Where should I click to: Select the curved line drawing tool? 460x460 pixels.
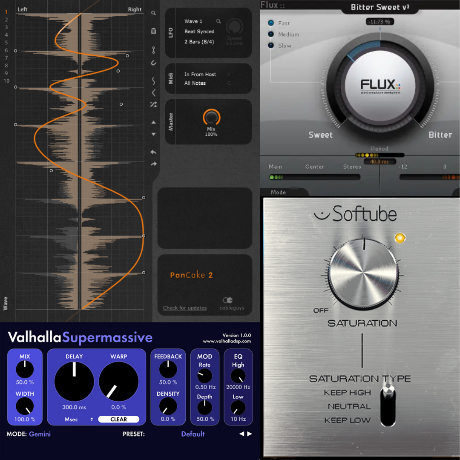(x=153, y=63)
